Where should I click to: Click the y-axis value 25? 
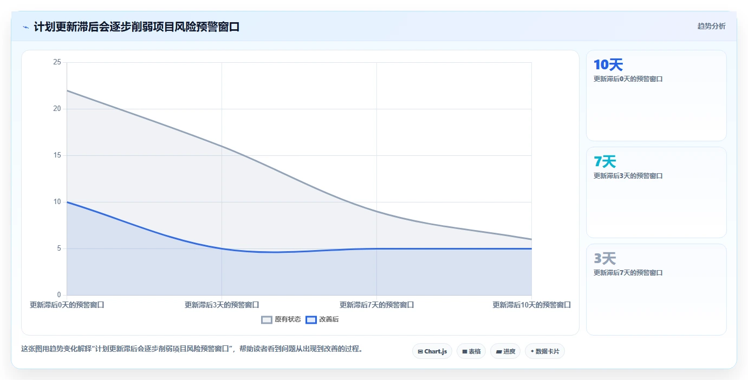[57, 62]
